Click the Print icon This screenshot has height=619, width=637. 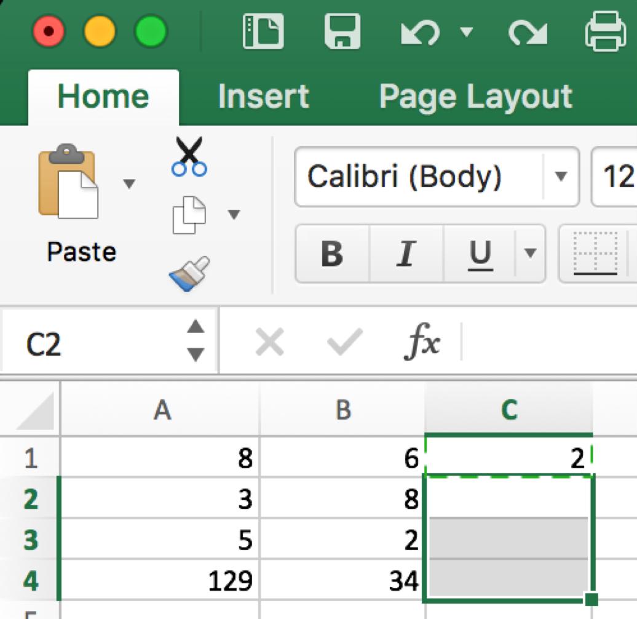pos(606,32)
